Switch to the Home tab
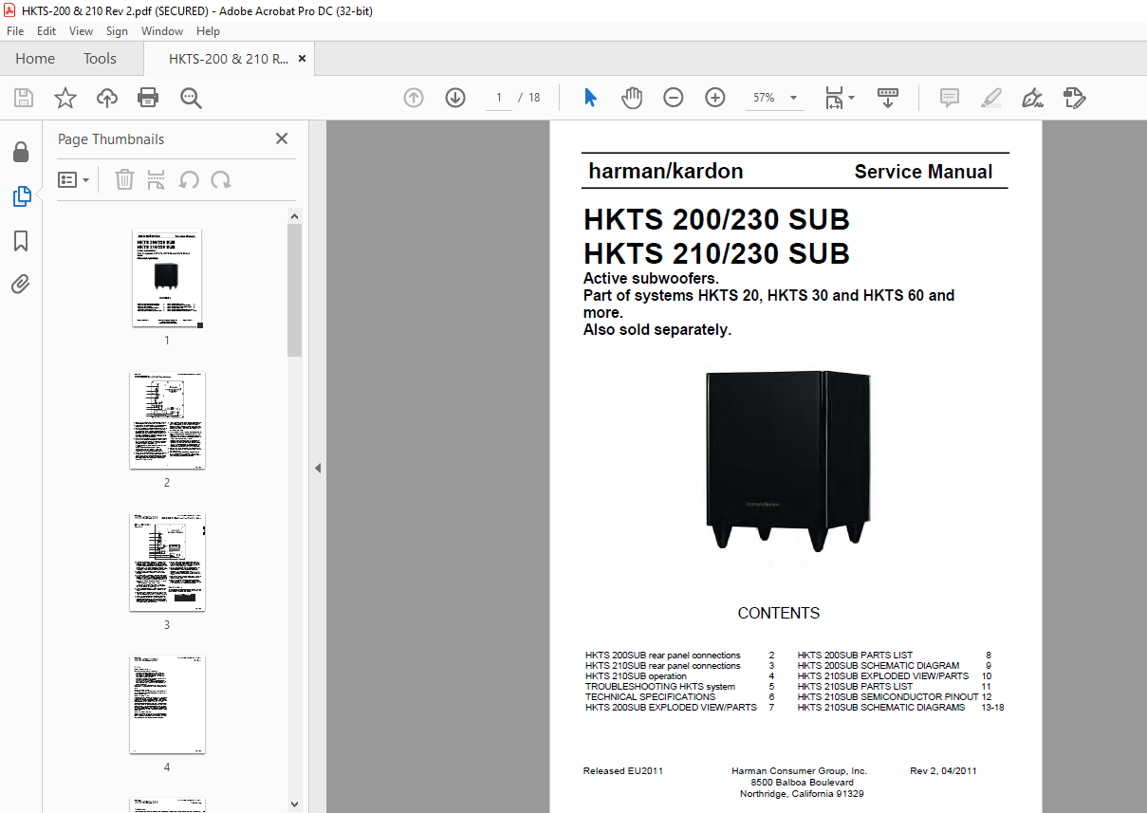This screenshot has width=1147, height=813. [35, 59]
